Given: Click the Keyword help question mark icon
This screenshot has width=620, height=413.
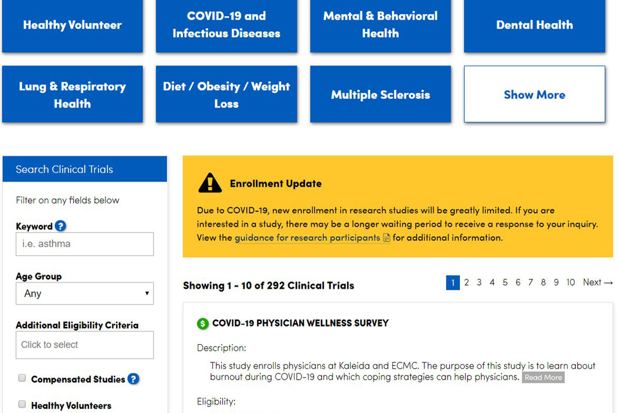Looking at the screenshot, I should pyautogui.click(x=60, y=226).
